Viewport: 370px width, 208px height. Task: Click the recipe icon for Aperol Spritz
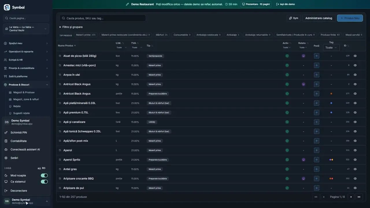pos(304,160)
